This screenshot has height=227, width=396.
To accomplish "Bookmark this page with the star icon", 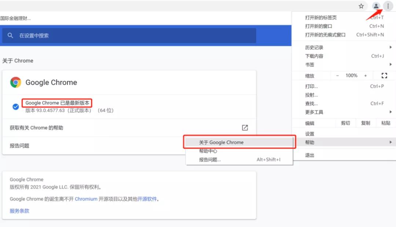I will (x=361, y=6).
